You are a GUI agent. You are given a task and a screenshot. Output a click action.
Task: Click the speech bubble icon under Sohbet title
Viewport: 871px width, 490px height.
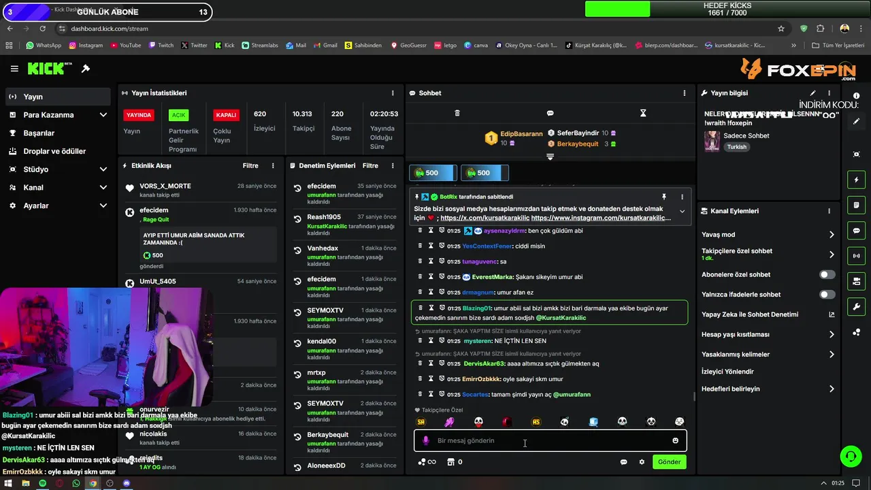pos(550,113)
